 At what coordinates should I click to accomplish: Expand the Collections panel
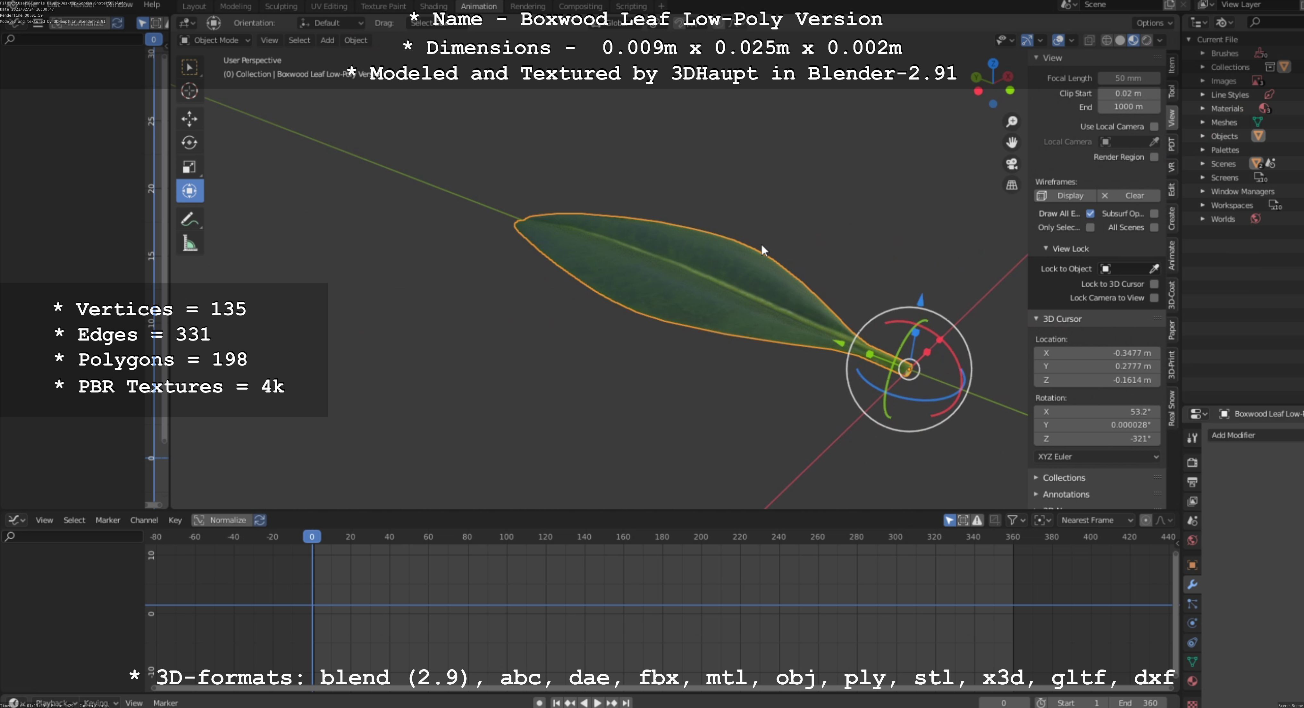[1063, 478]
